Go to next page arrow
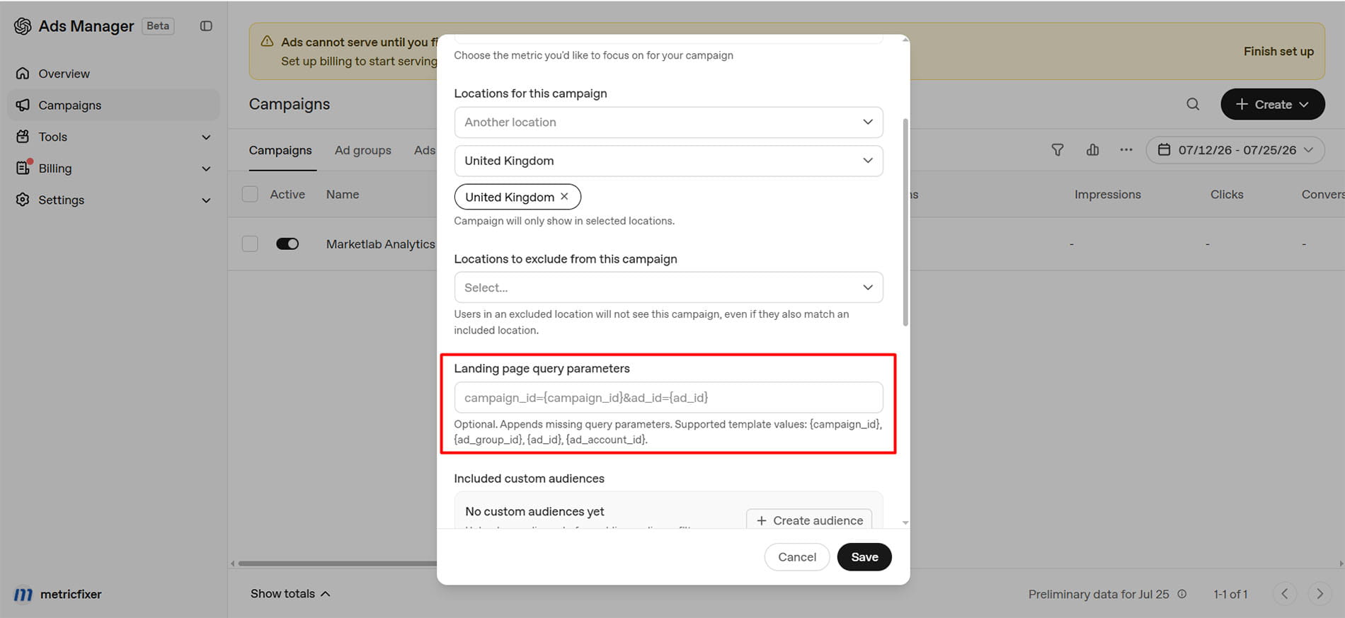The image size is (1345, 618). click(x=1320, y=594)
